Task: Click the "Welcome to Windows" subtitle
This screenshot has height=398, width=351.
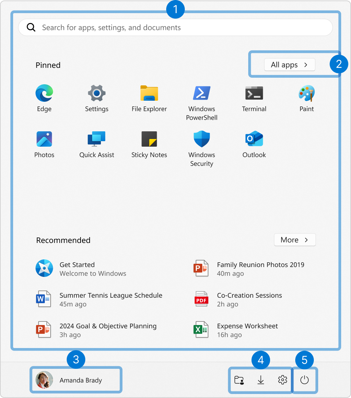Action: [93, 273]
